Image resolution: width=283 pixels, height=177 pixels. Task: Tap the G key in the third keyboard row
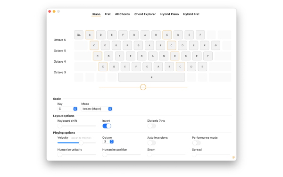tap(141, 56)
